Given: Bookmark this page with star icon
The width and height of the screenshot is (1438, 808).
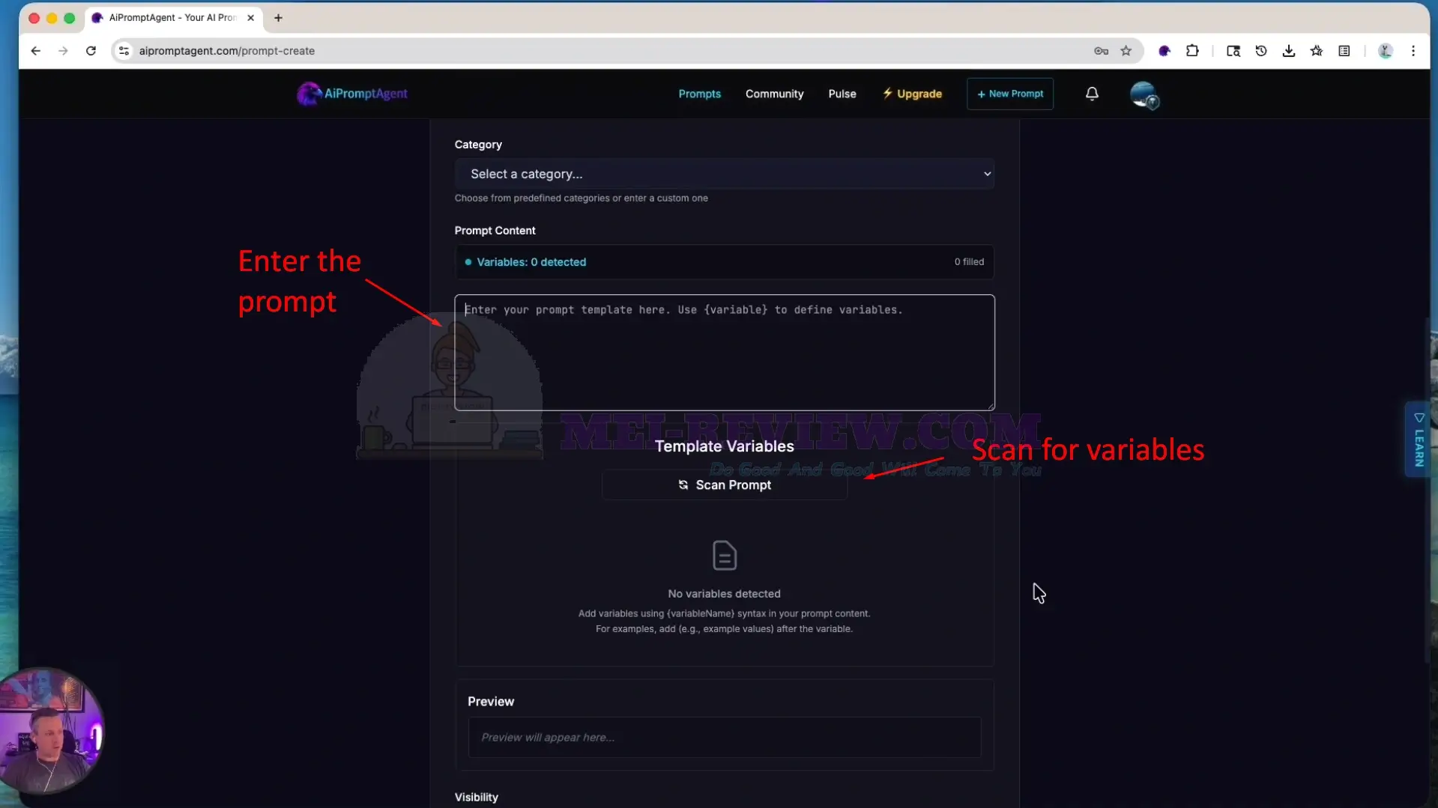Looking at the screenshot, I should (x=1126, y=51).
